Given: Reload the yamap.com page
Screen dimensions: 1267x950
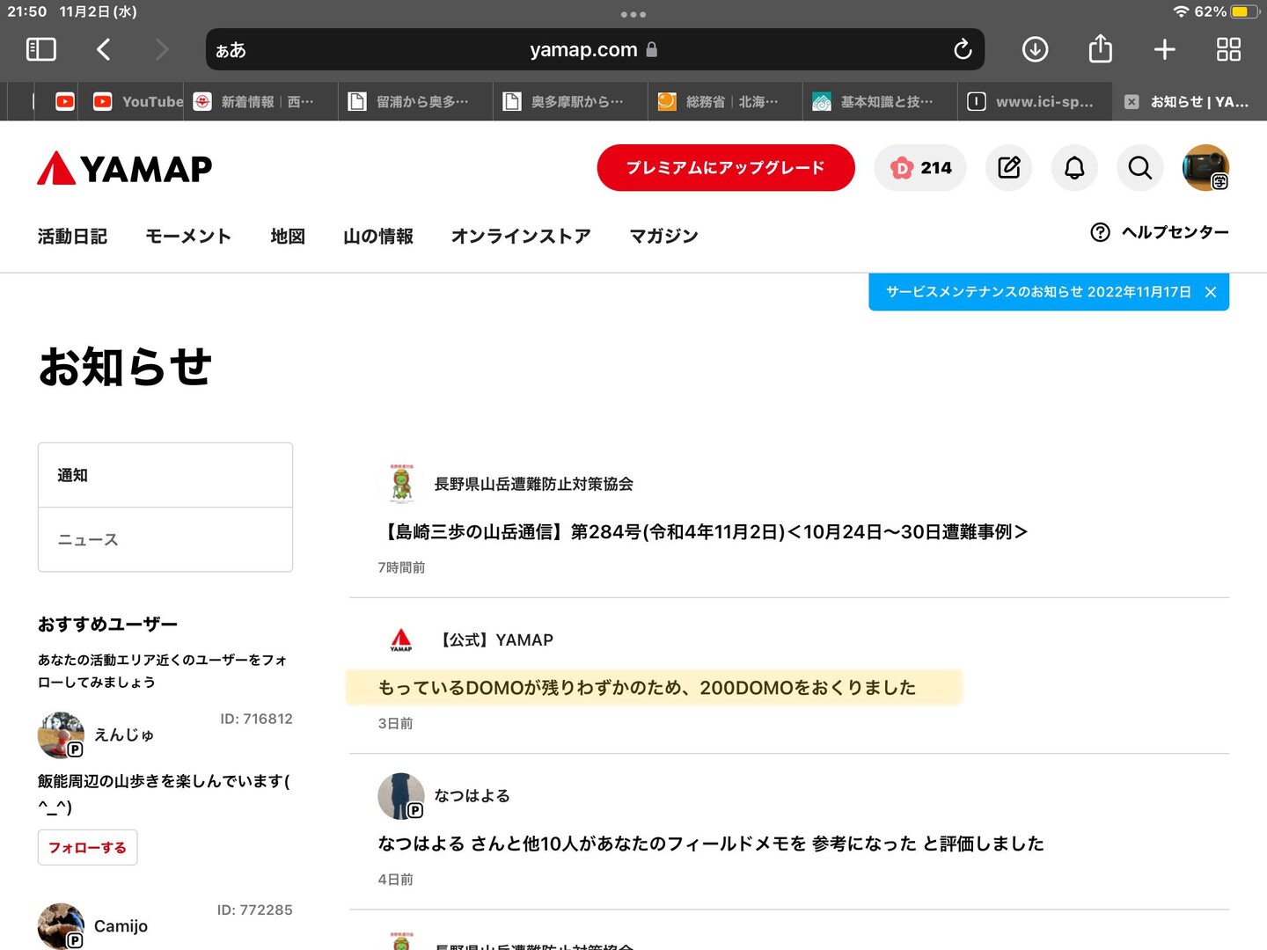Looking at the screenshot, I should tap(962, 49).
